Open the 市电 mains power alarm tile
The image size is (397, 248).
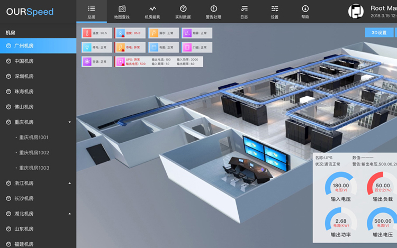(128, 47)
